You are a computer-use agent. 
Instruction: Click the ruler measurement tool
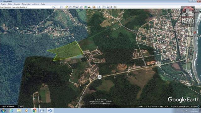[99, 7]
